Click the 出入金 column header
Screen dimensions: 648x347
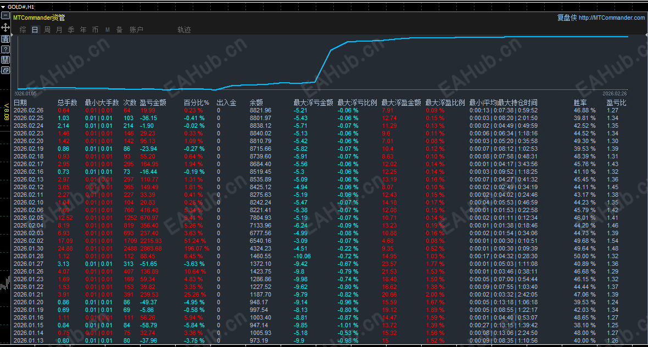coord(226,103)
